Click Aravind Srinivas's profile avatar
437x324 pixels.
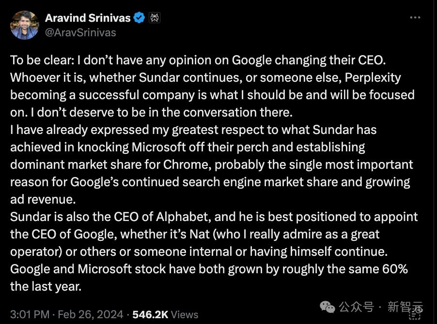24,25
